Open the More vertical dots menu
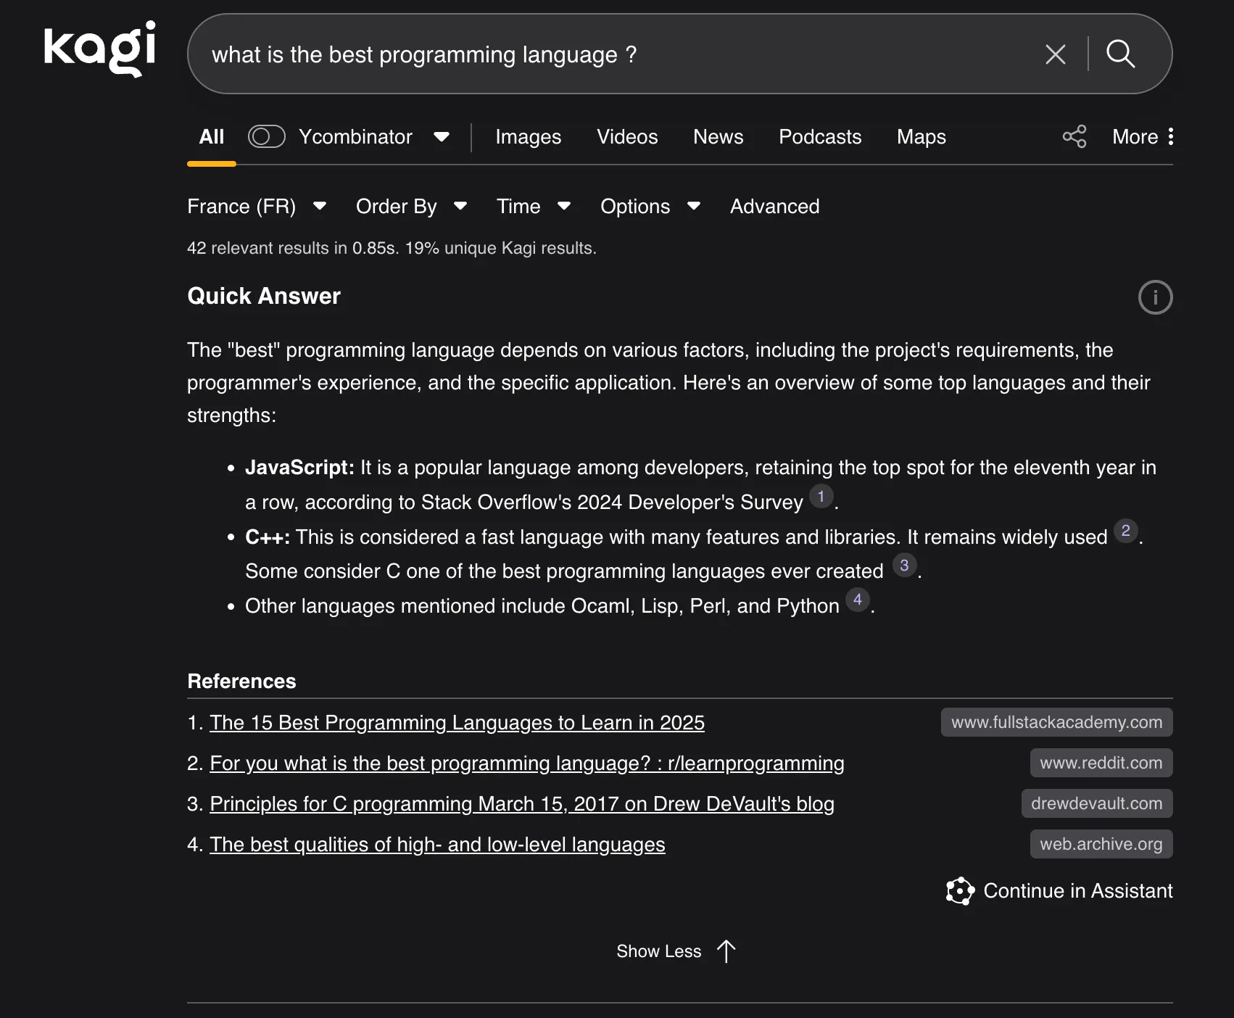This screenshot has width=1234, height=1018. click(1170, 136)
